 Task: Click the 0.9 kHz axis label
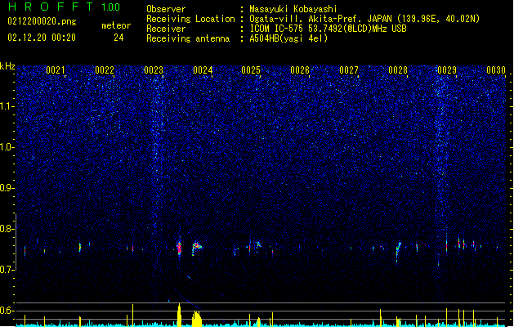7,188
